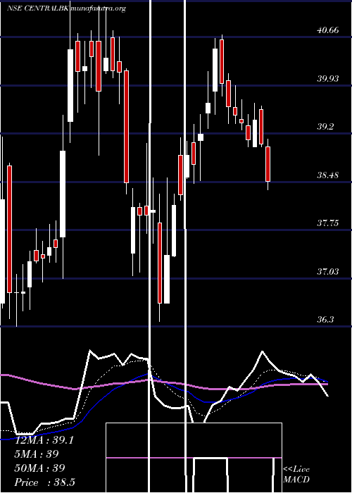Viewport: 352px width, 493px height.
Task: Select the 40.66 price axis label
Action: [x=328, y=30]
